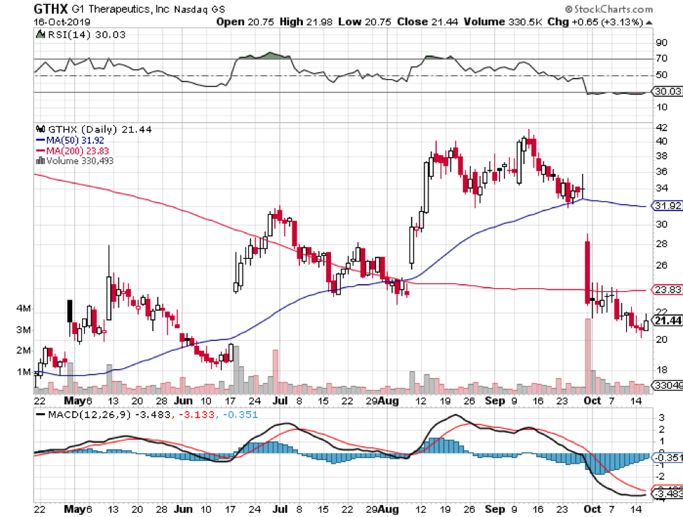Open the StockCharts.com copyright link
The width and height of the screenshot is (683, 517).
tap(609, 8)
